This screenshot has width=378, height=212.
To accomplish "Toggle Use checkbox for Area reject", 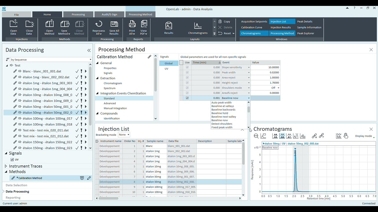I will tap(187, 78).
